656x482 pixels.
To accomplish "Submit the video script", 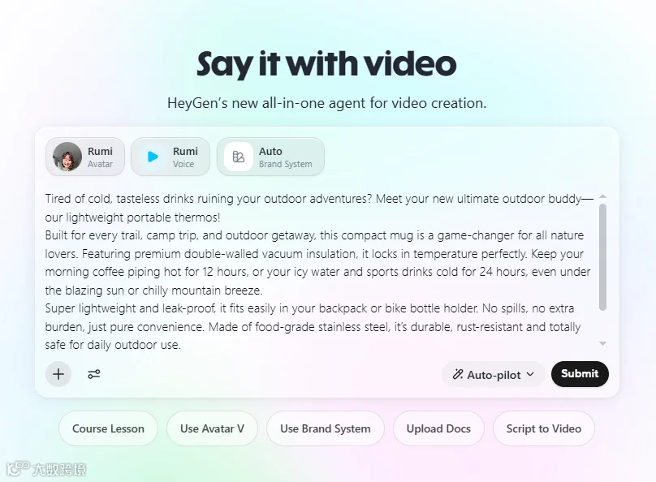I will (580, 374).
